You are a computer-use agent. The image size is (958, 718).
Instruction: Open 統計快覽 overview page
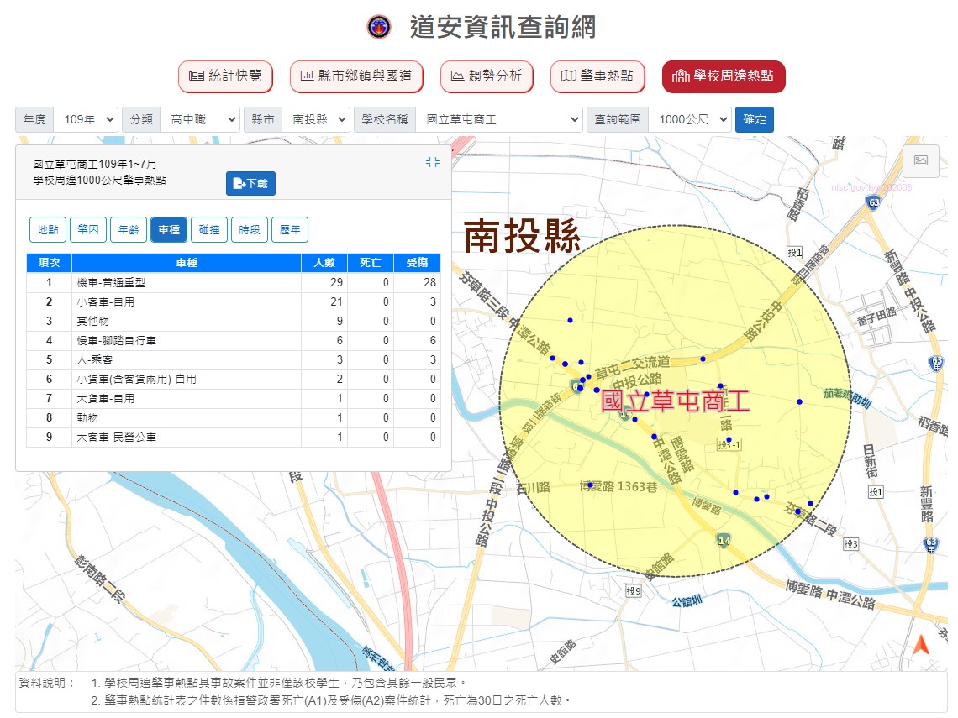pyautogui.click(x=225, y=76)
